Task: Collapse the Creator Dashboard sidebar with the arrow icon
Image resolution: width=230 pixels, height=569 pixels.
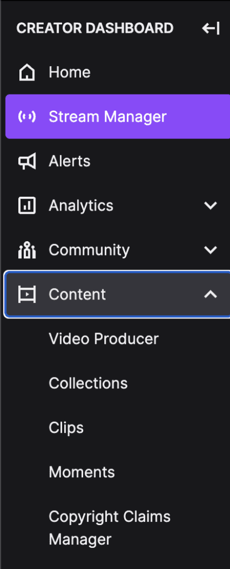Action: pyautogui.click(x=211, y=28)
